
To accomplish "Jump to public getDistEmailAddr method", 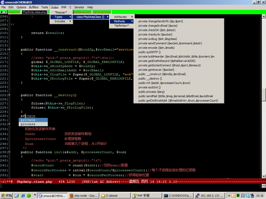I will [179, 101].
